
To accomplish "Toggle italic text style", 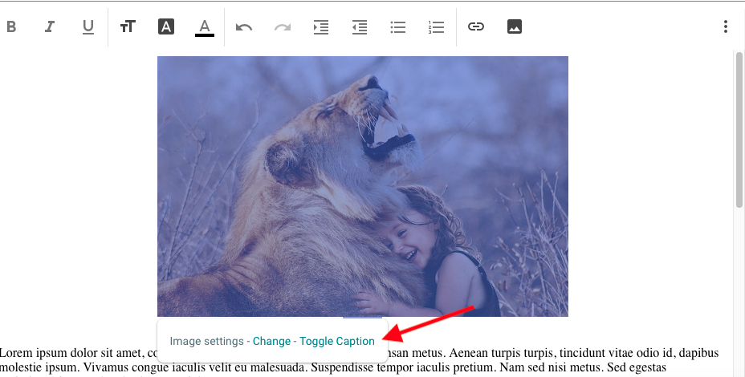I will [x=50, y=26].
